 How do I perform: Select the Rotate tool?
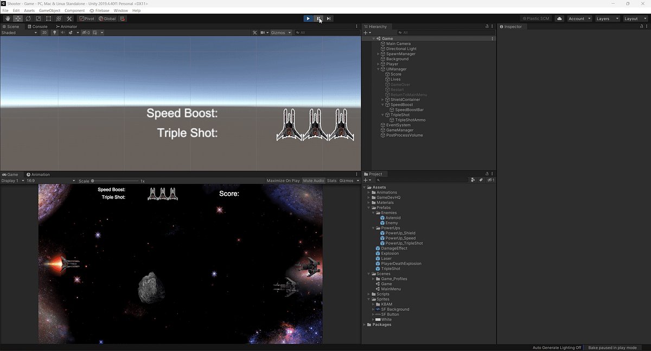[28, 18]
